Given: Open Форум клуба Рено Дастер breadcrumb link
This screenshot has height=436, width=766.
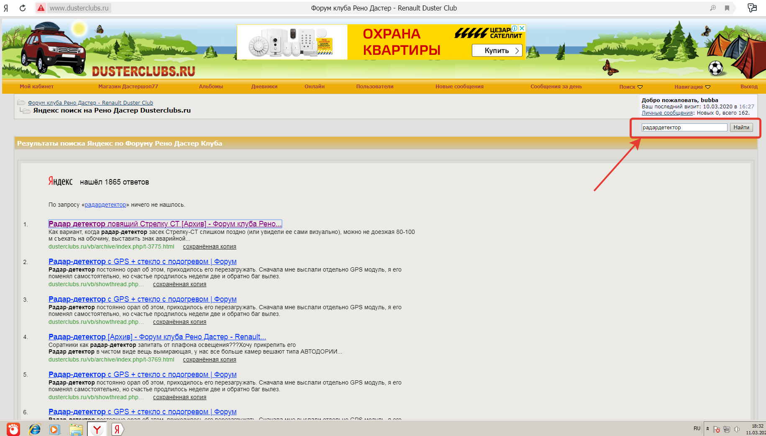Looking at the screenshot, I should point(90,103).
